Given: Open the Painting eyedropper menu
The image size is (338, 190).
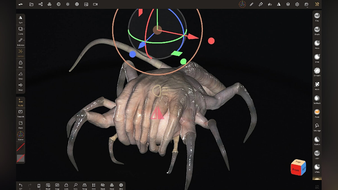Looking at the screenshot, I should (x=261, y=4).
